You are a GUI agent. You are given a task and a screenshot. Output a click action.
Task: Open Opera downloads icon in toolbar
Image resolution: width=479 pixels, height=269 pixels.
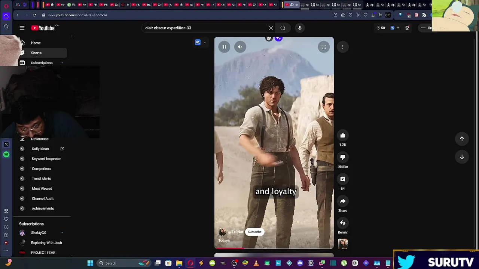coord(373,15)
